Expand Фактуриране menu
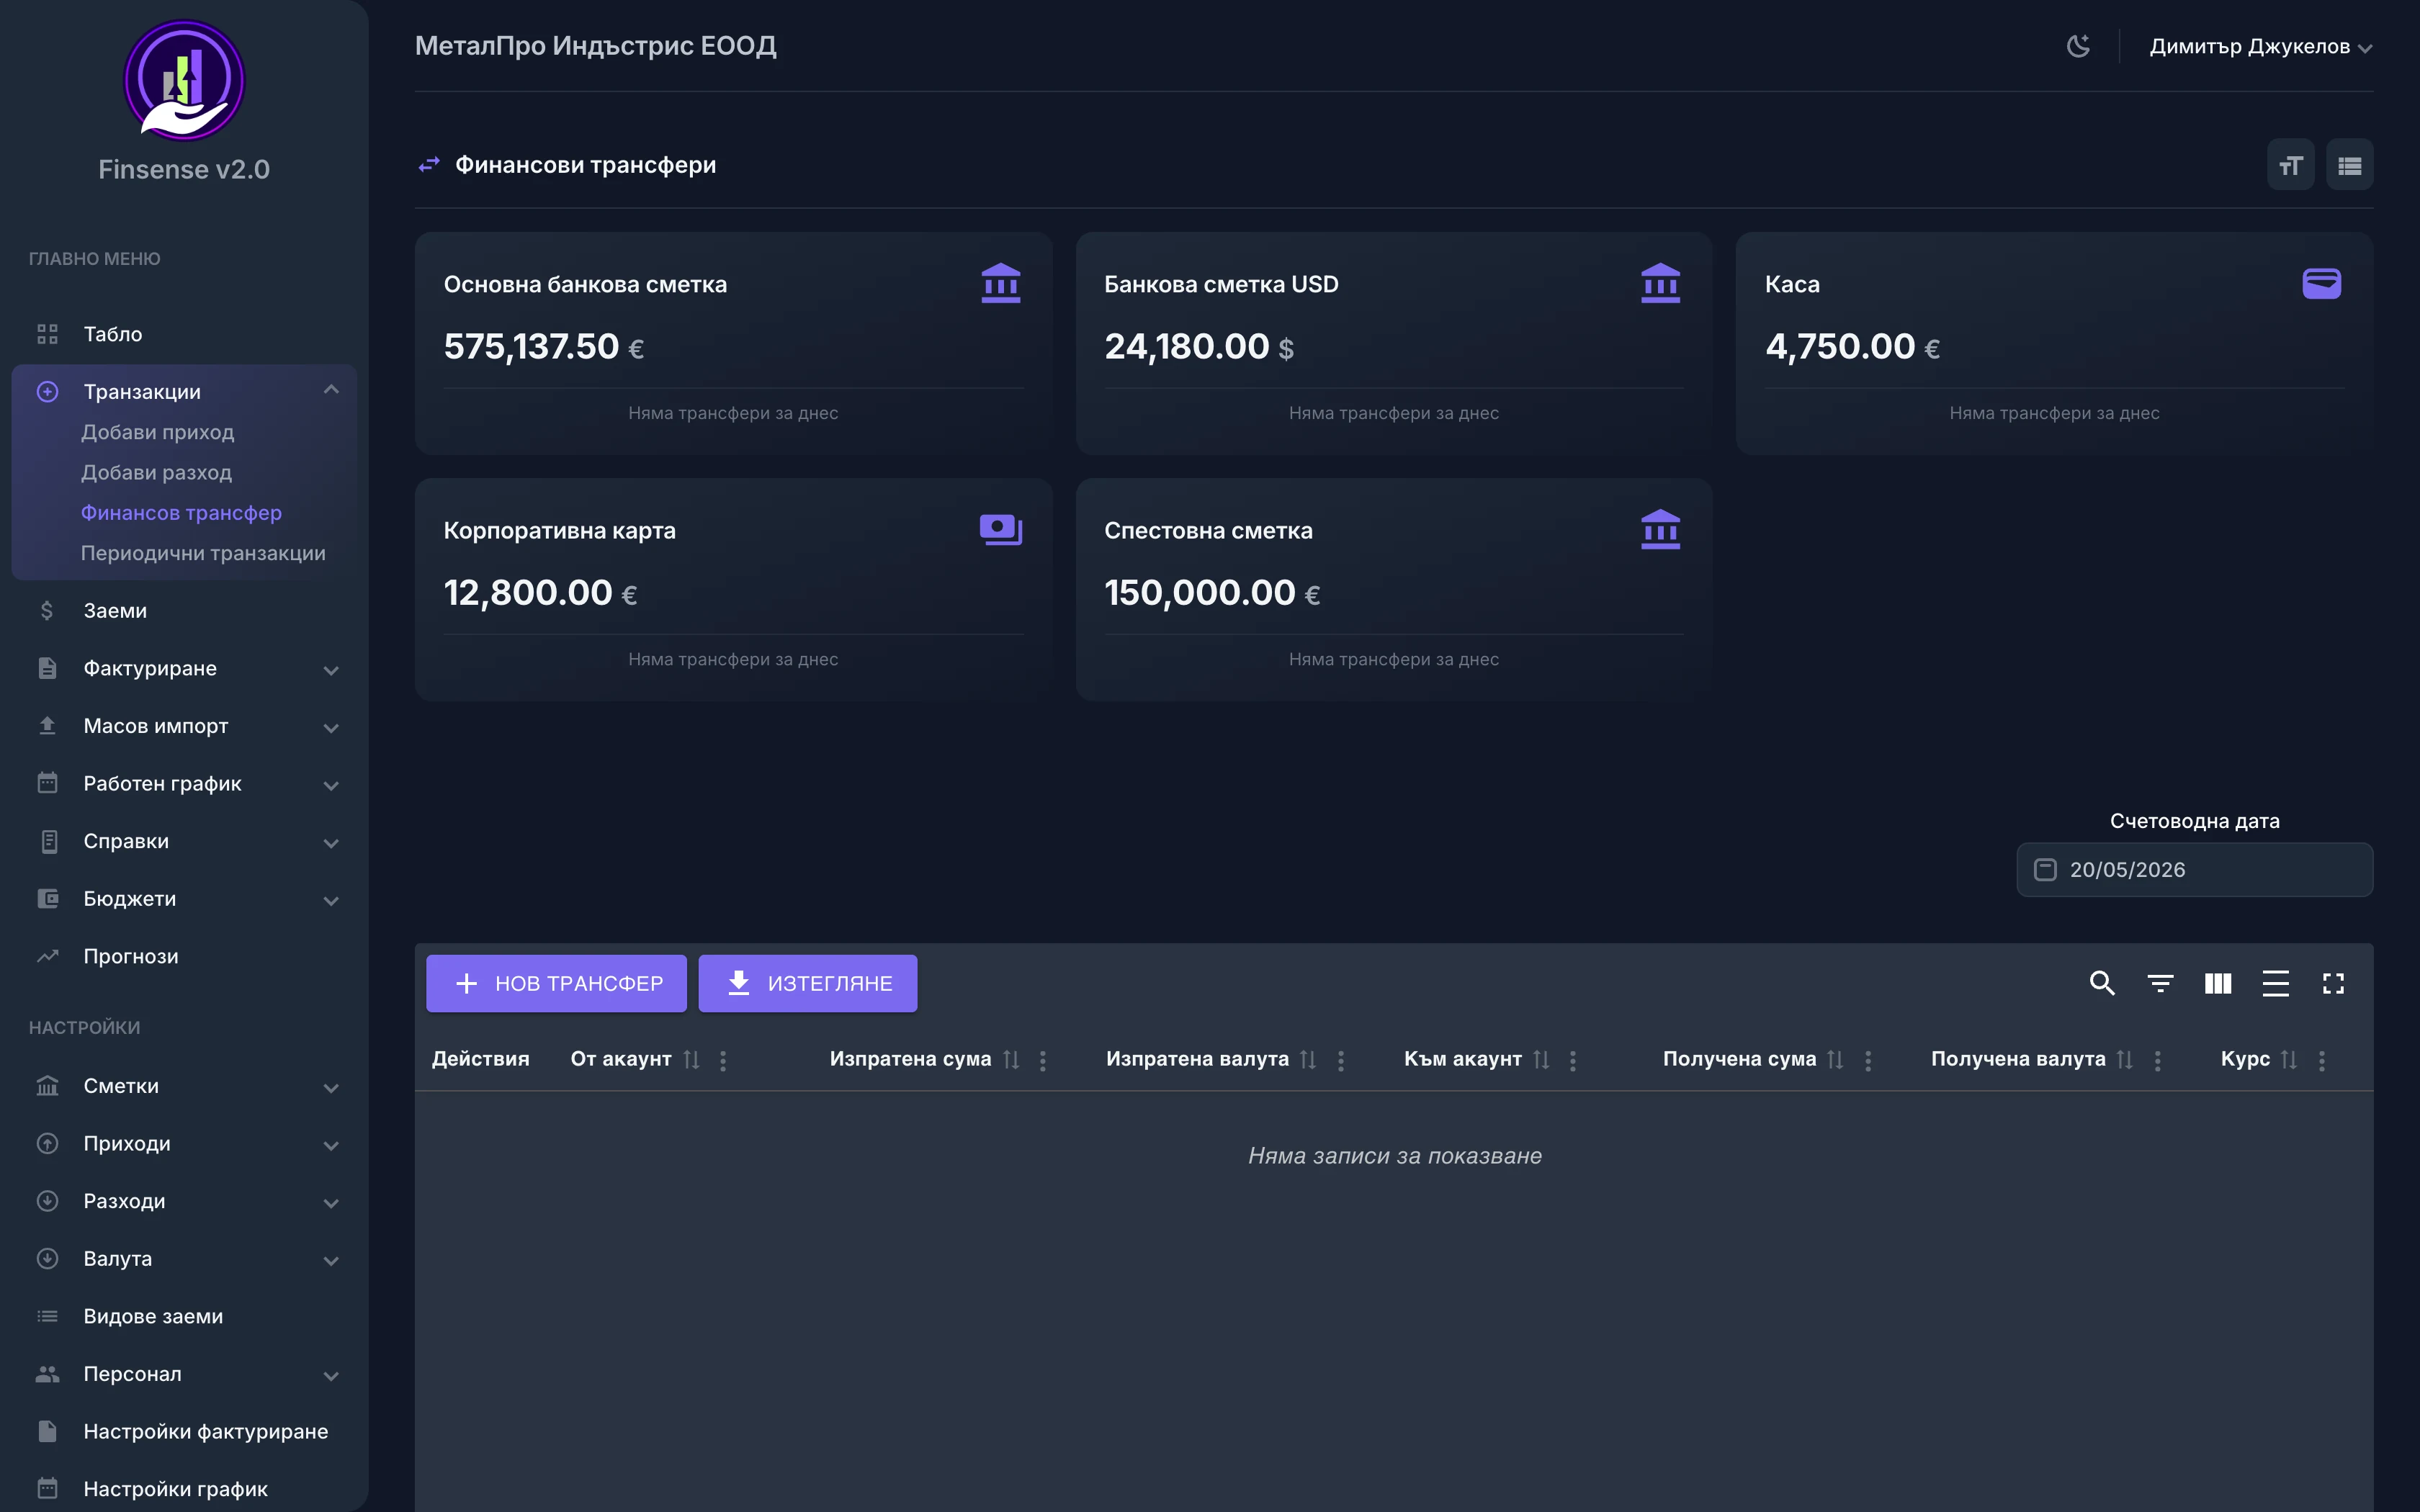2420x1512 pixels. click(x=184, y=668)
